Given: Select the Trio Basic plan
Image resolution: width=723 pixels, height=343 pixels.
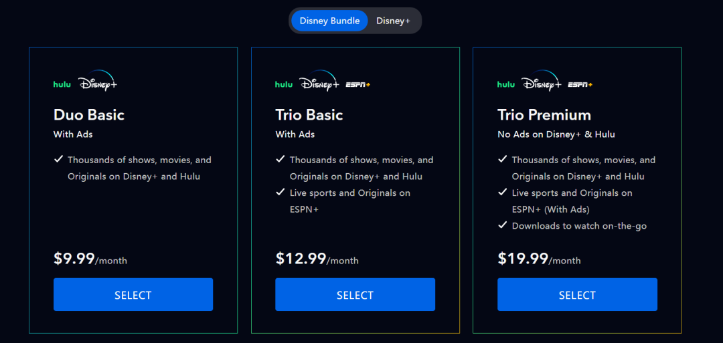Looking at the screenshot, I should pos(355,295).
